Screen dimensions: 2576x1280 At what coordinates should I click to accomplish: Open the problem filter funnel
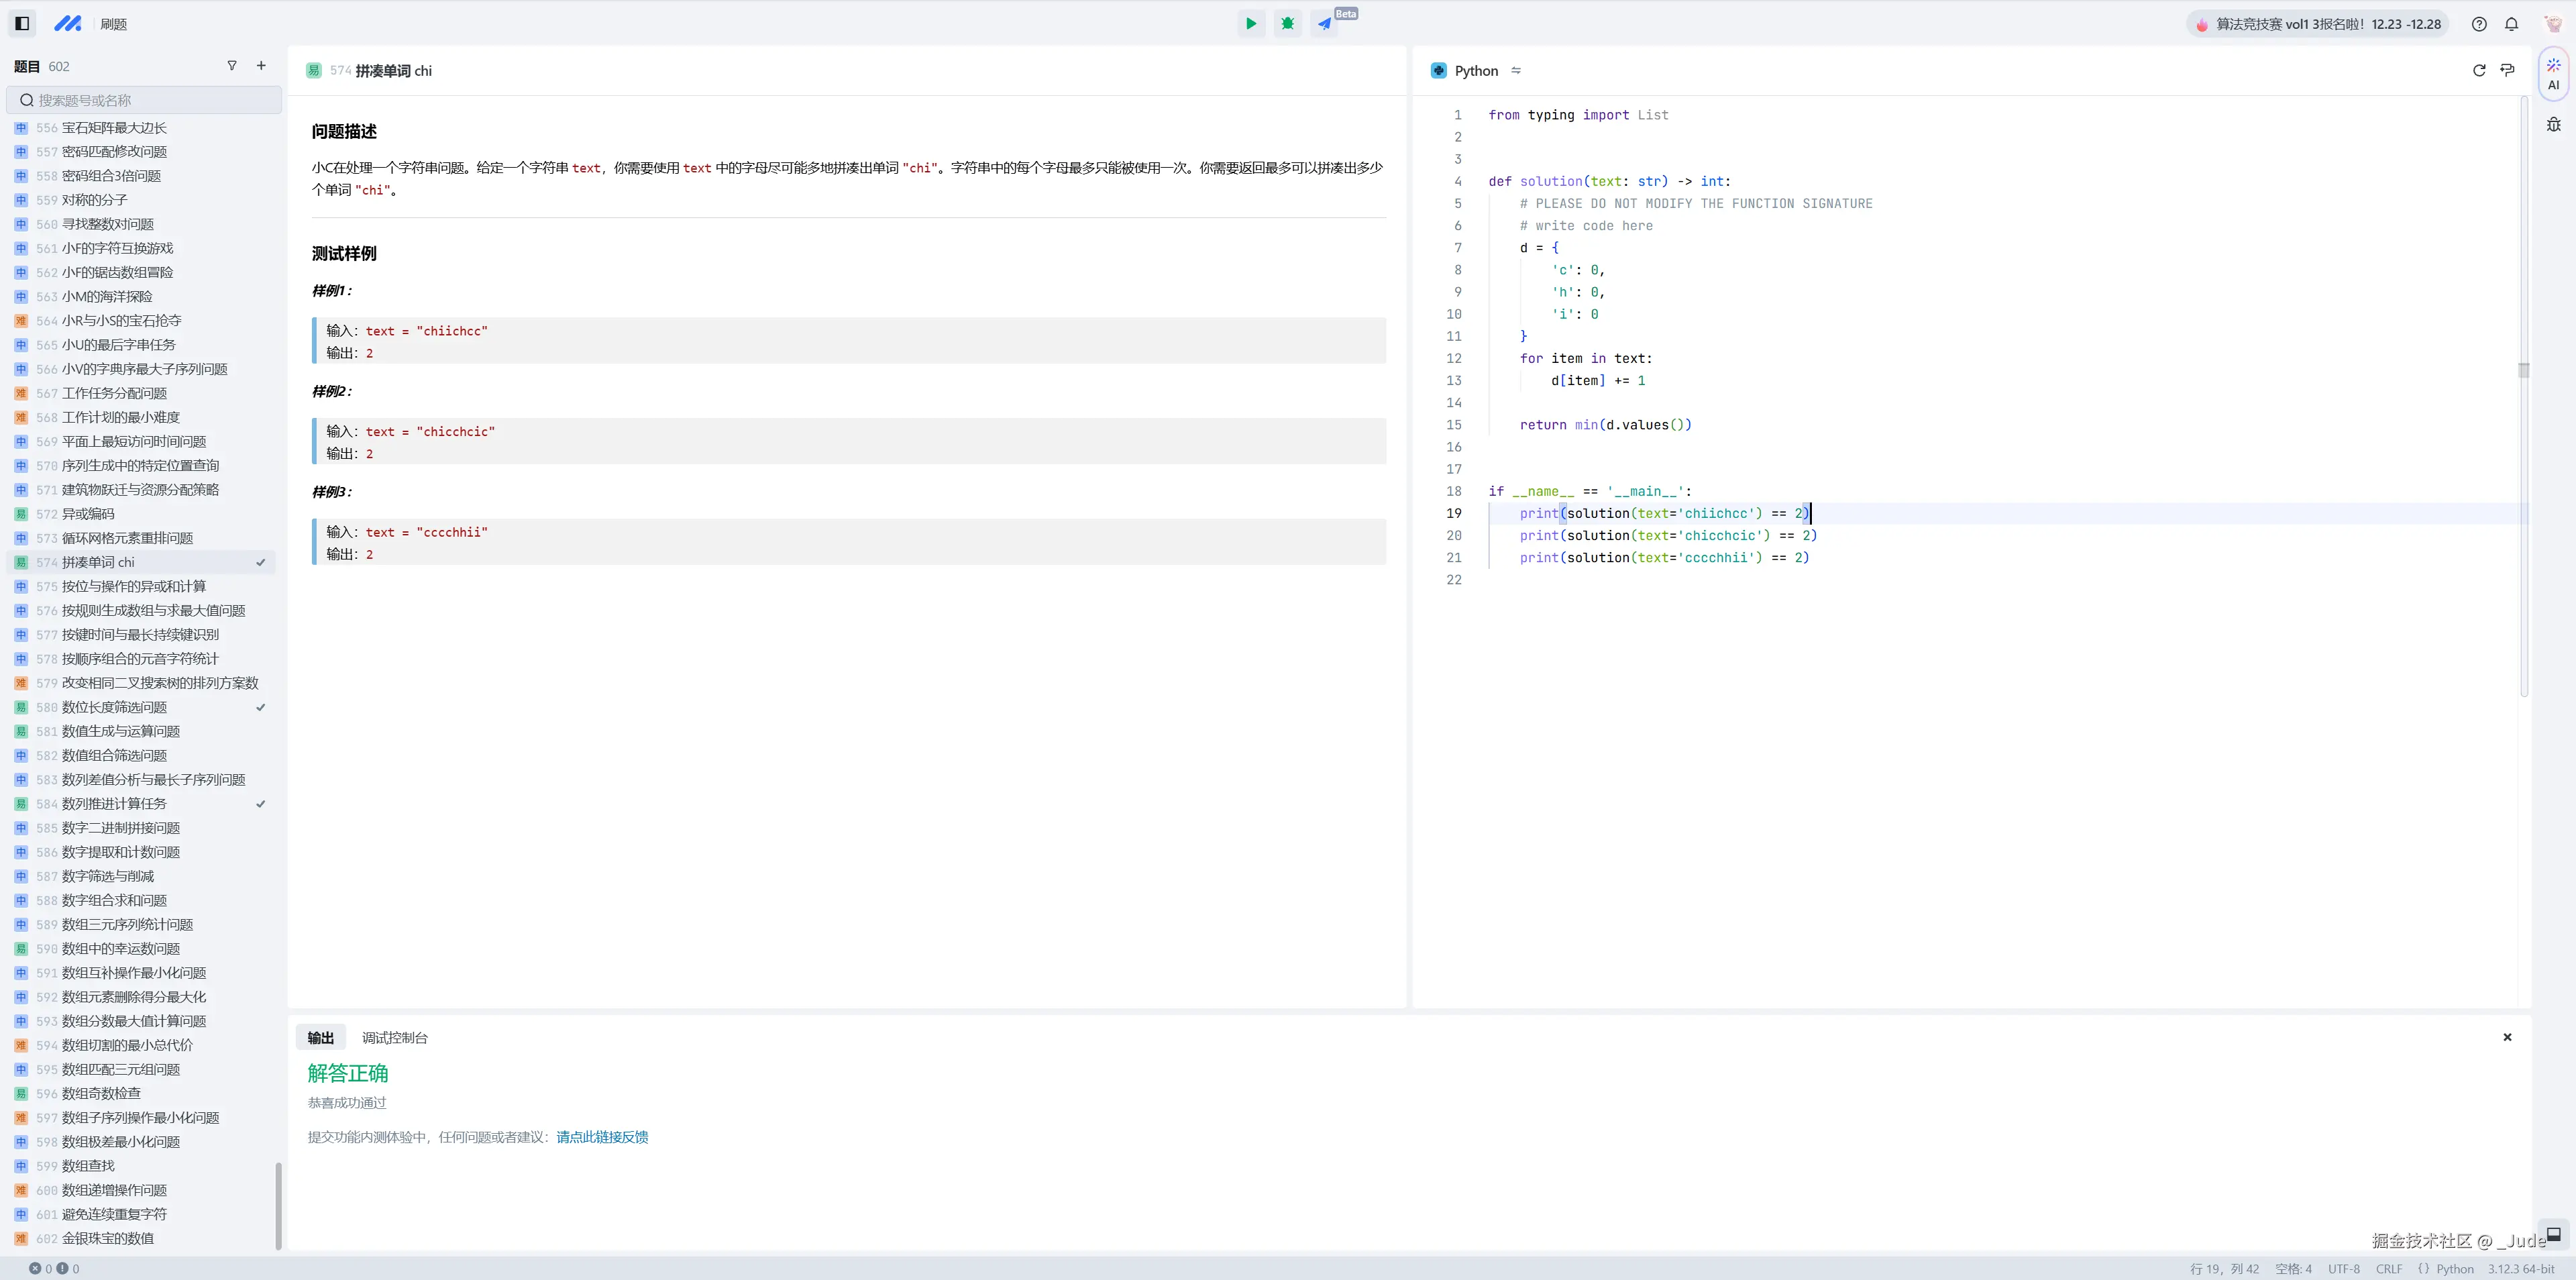tap(232, 66)
